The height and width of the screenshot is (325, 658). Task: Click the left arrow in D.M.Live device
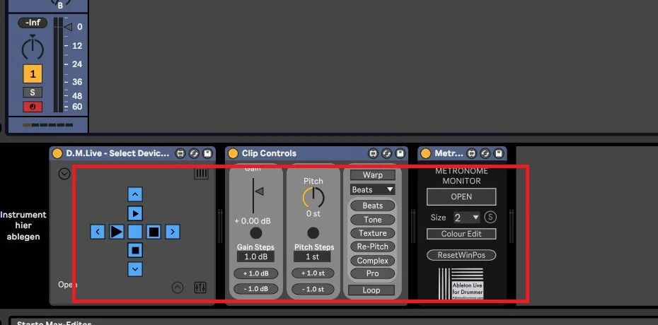[98, 232]
